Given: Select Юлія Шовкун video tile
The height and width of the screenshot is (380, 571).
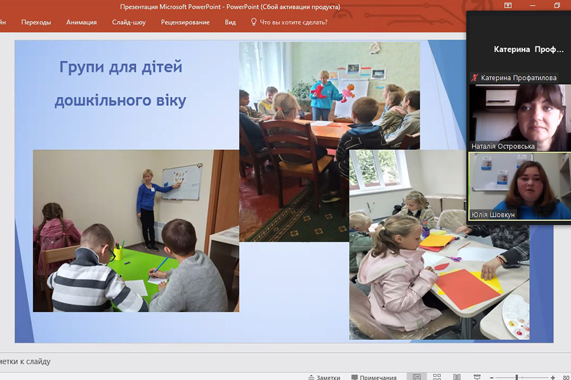Looking at the screenshot, I should 520,186.
